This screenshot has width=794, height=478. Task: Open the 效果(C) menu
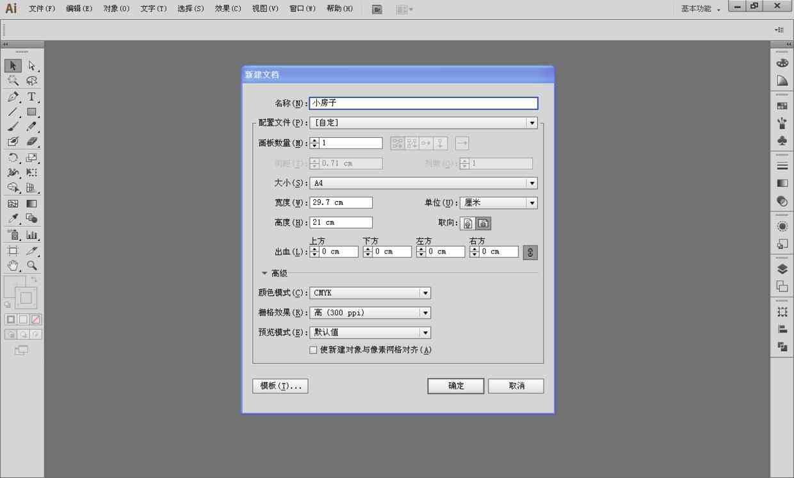pyautogui.click(x=227, y=9)
